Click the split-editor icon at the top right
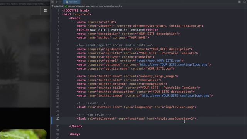 239,2
